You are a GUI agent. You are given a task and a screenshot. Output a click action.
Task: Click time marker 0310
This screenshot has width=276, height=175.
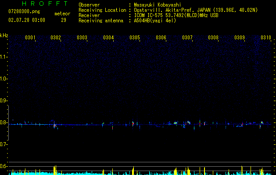pos(266,37)
